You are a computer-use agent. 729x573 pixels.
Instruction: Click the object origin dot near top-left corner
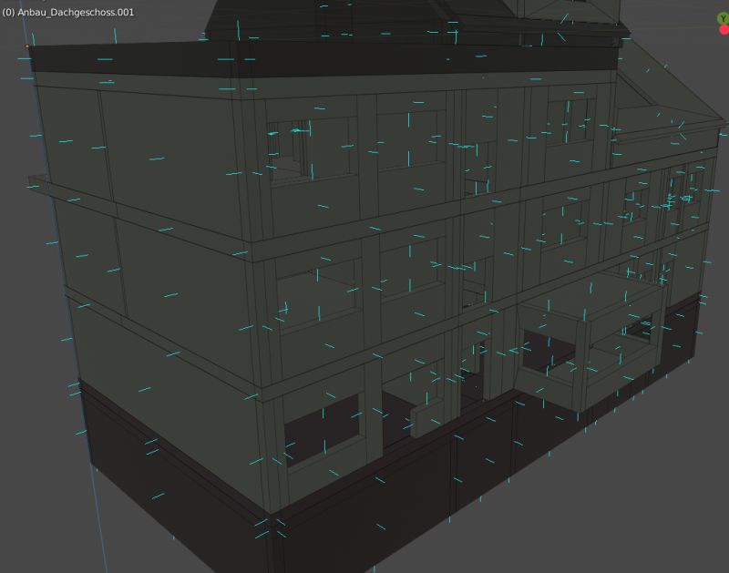[x=26, y=46]
